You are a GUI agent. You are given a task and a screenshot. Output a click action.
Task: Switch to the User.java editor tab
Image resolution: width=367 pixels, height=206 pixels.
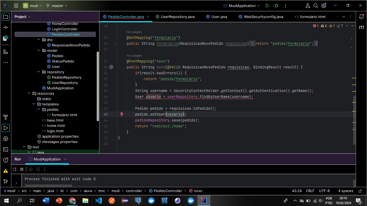[x=217, y=17]
